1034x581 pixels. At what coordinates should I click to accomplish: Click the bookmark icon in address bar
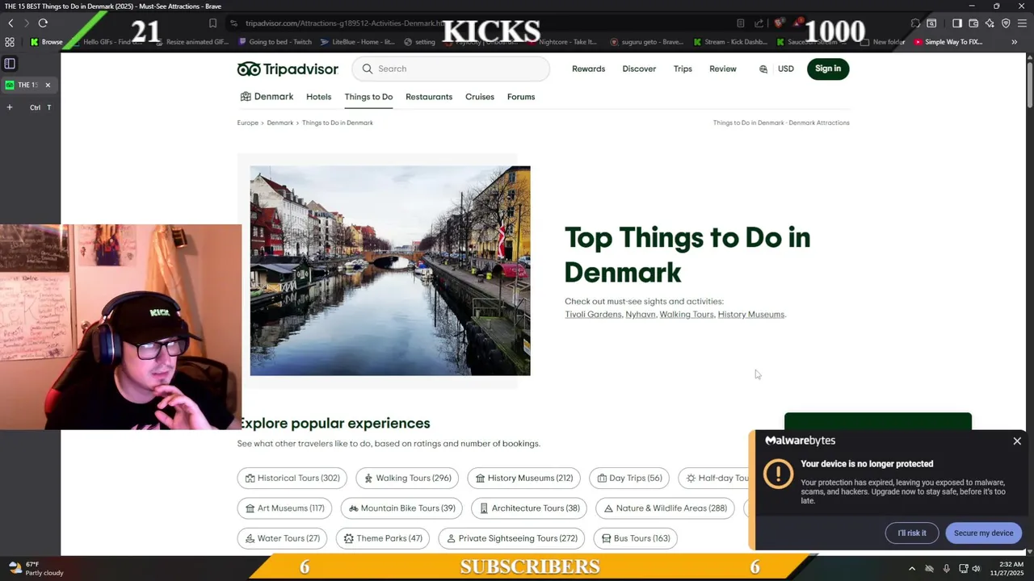pos(212,23)
